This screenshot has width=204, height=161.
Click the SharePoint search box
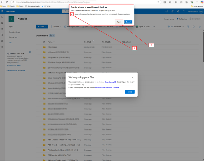pos(66,12)
